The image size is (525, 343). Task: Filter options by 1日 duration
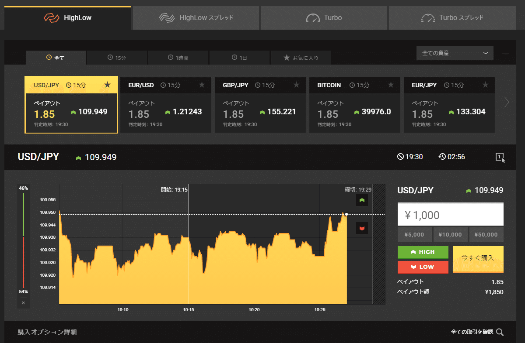pos(239,58)
